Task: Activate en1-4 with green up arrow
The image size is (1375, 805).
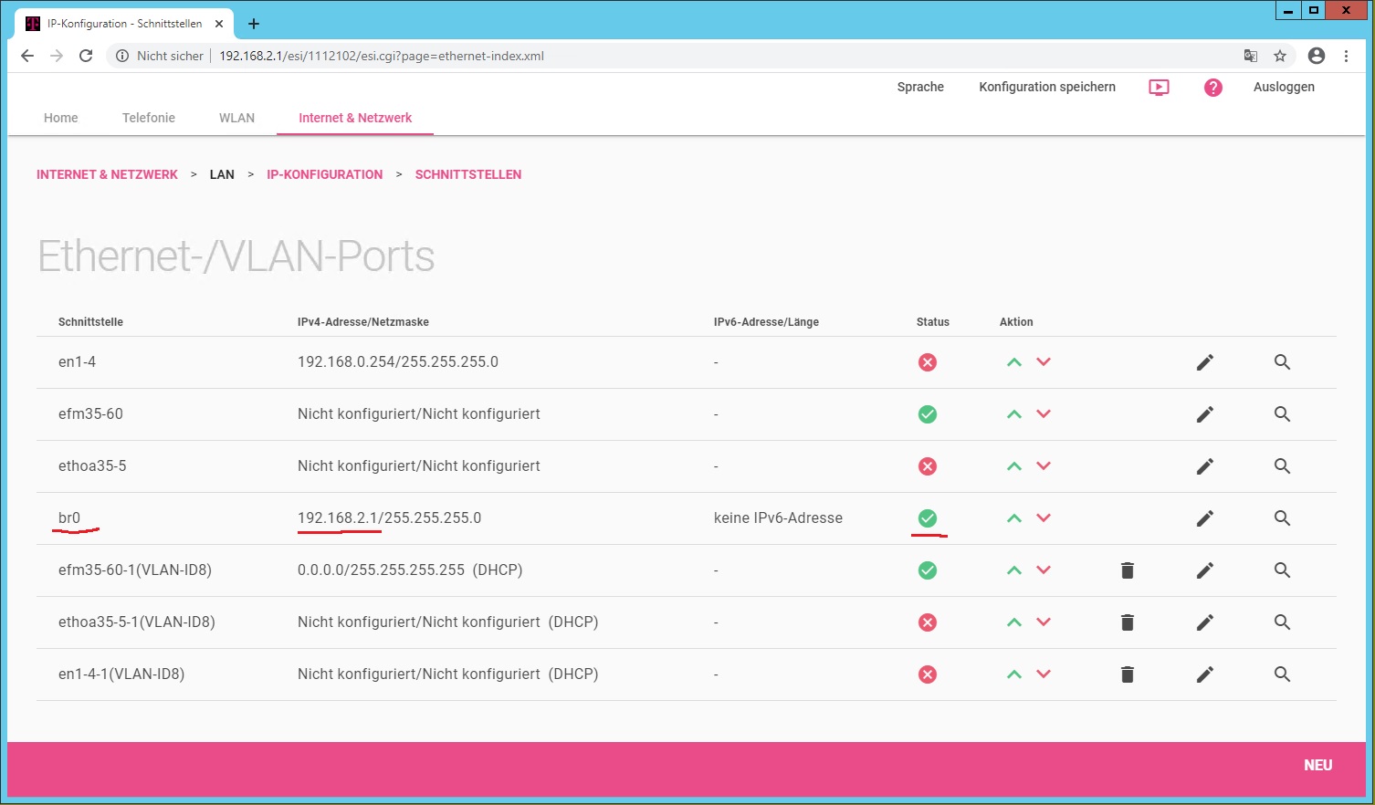Action: click(x=1013, y=362)
